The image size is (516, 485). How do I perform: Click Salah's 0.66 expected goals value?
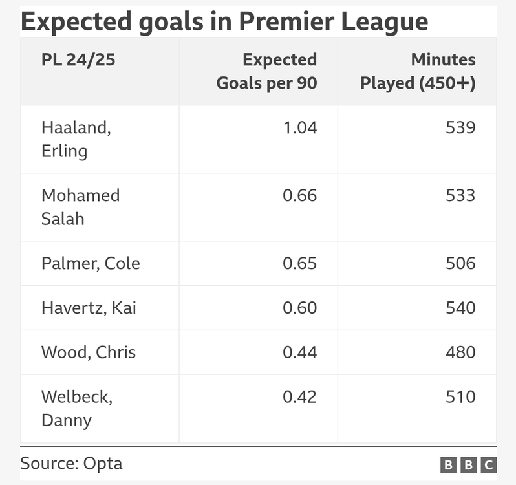[x=300, y=195]
